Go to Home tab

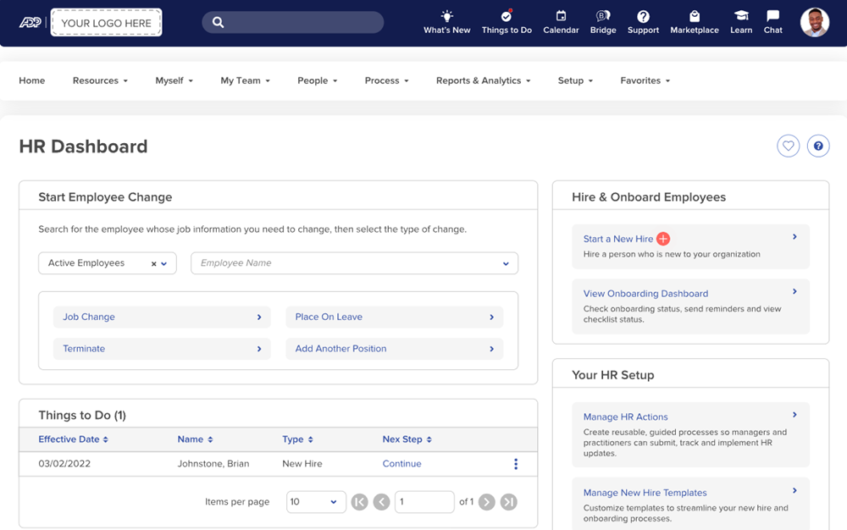point(32,80)
